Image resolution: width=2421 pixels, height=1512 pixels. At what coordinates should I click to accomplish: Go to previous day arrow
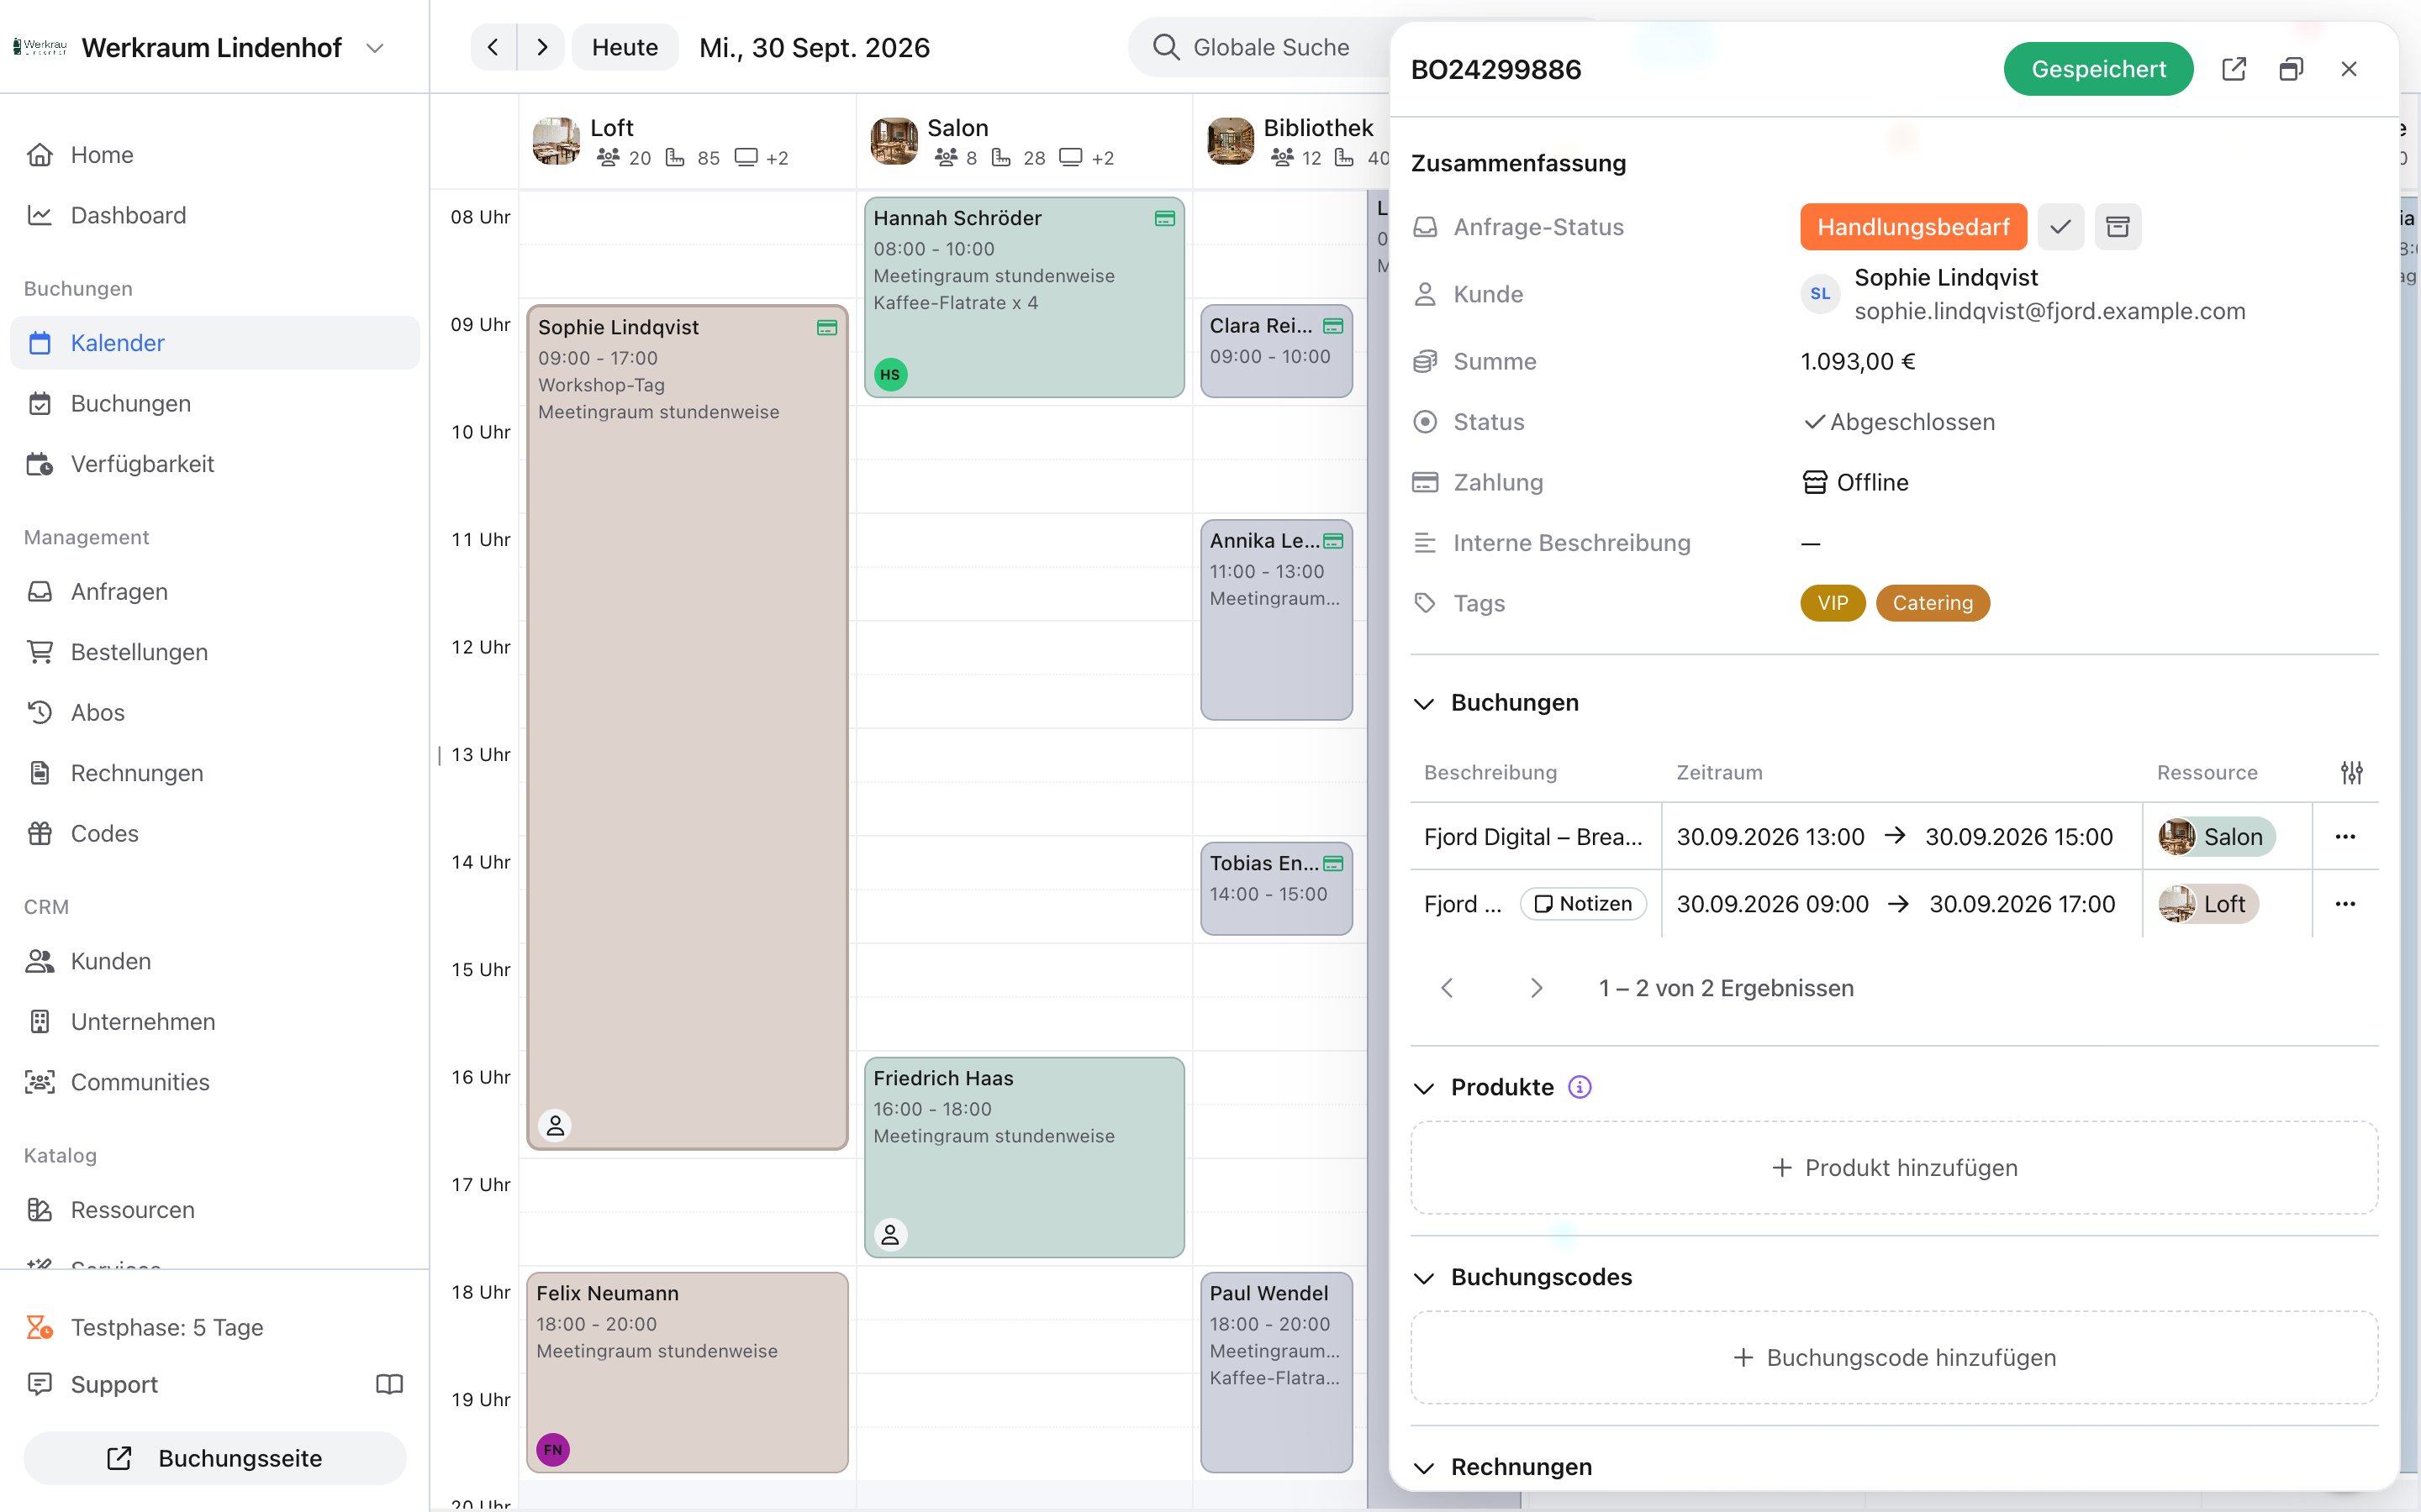click(493, 47)
